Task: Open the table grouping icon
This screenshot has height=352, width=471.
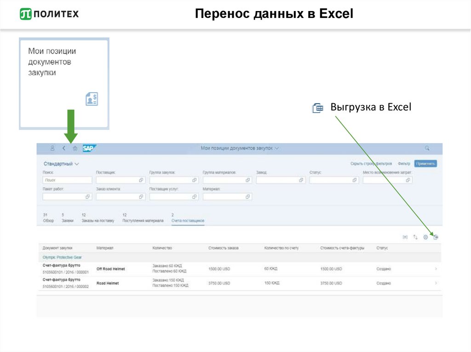Action: (405, 237)
